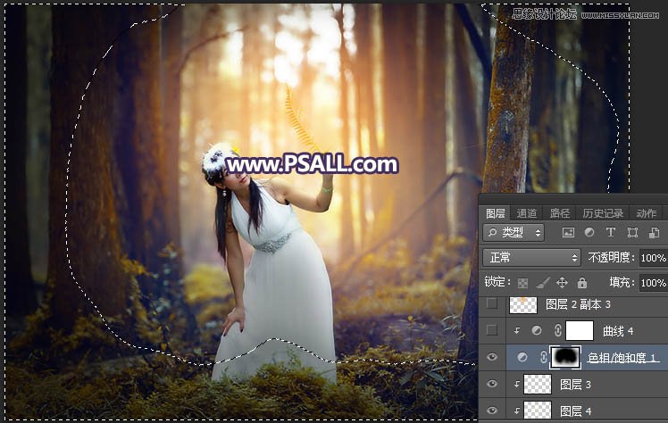This screenshot has height=423, width=668.
Task: Select layer name 图层 2 副本 3
Action: coord(578,304)
